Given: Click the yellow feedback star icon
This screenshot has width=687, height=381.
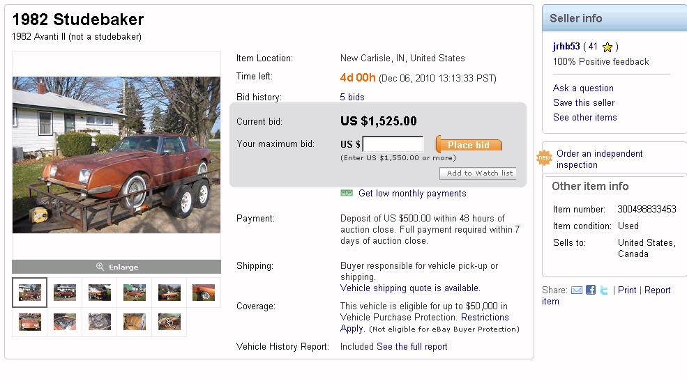Looking at the screenshot, I should pyautogui.click(x=607, y=47).
